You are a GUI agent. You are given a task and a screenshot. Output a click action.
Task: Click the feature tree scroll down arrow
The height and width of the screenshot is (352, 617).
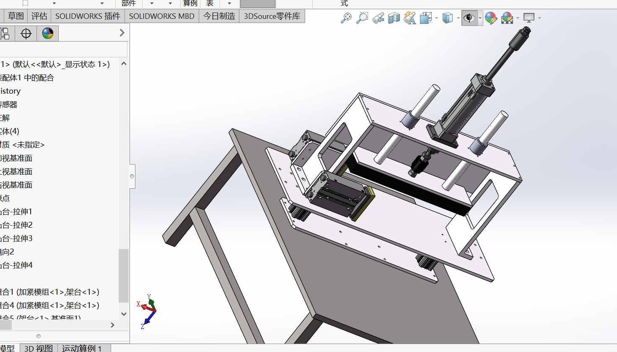pos(124,314)
